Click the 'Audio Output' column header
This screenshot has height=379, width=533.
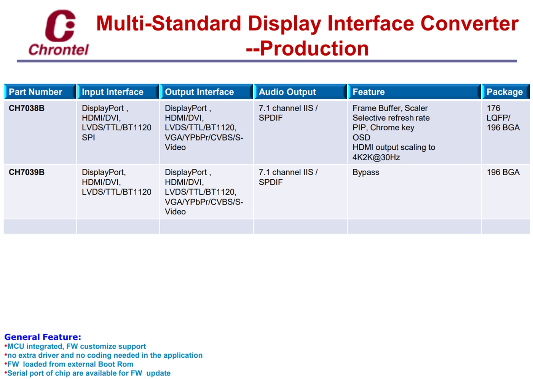click(x=300, y=92)
